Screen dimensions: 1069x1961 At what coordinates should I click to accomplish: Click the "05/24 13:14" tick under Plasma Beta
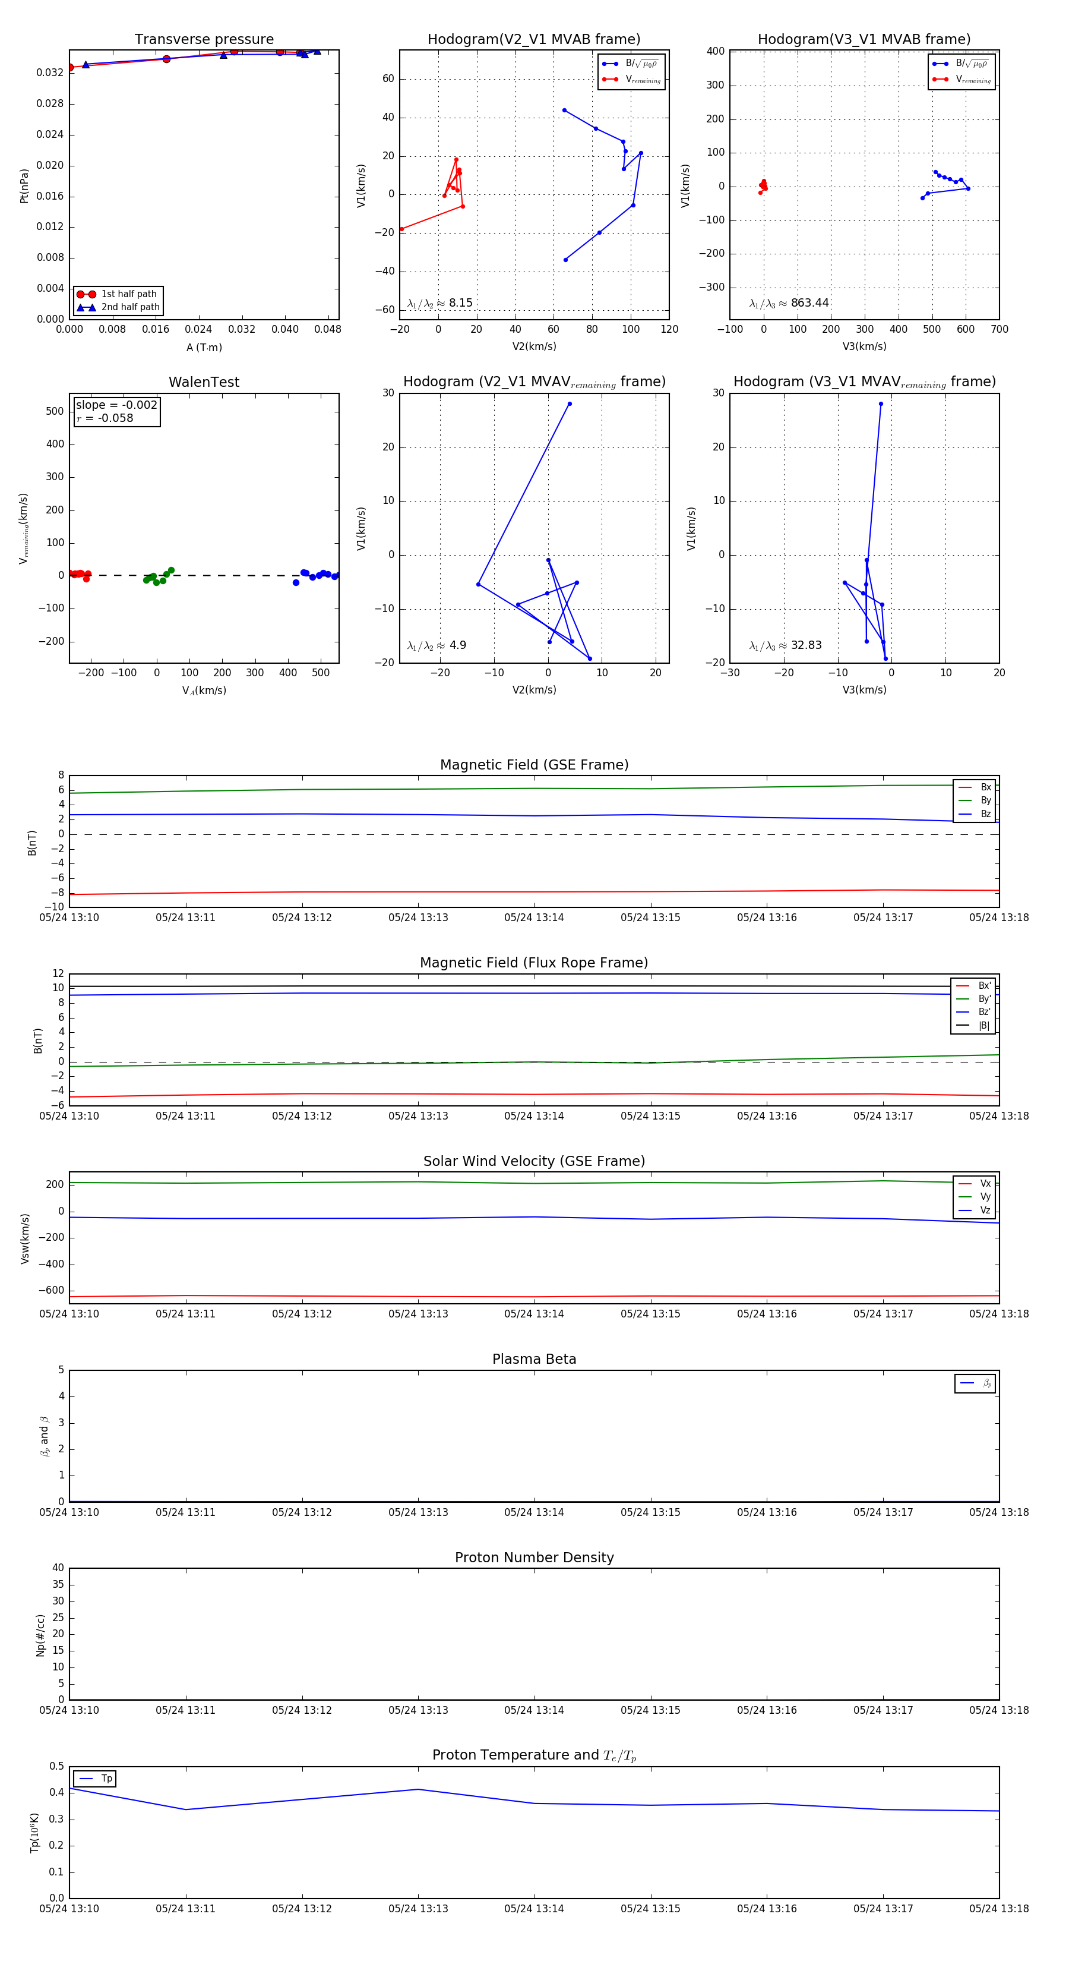(534, 1512)
